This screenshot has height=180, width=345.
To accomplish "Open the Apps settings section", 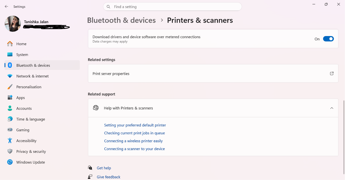I will pos(42,98).
